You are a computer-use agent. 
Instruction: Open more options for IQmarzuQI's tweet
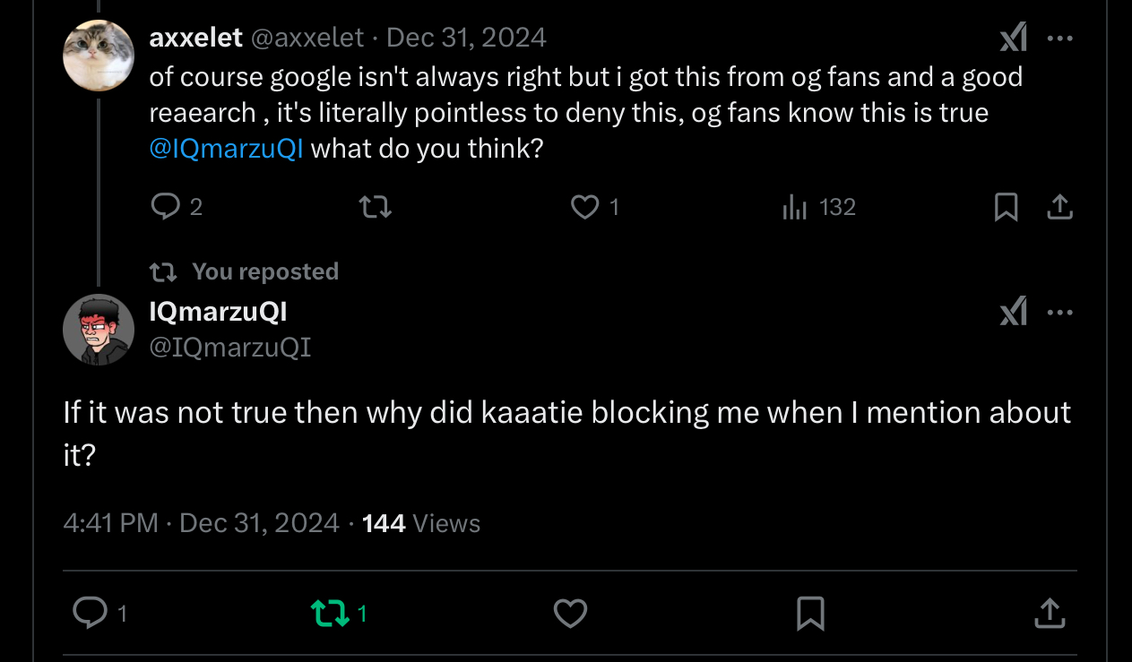1059,313
